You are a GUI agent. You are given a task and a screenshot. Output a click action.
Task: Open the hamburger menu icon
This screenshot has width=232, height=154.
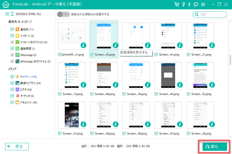tap(203, 4)
